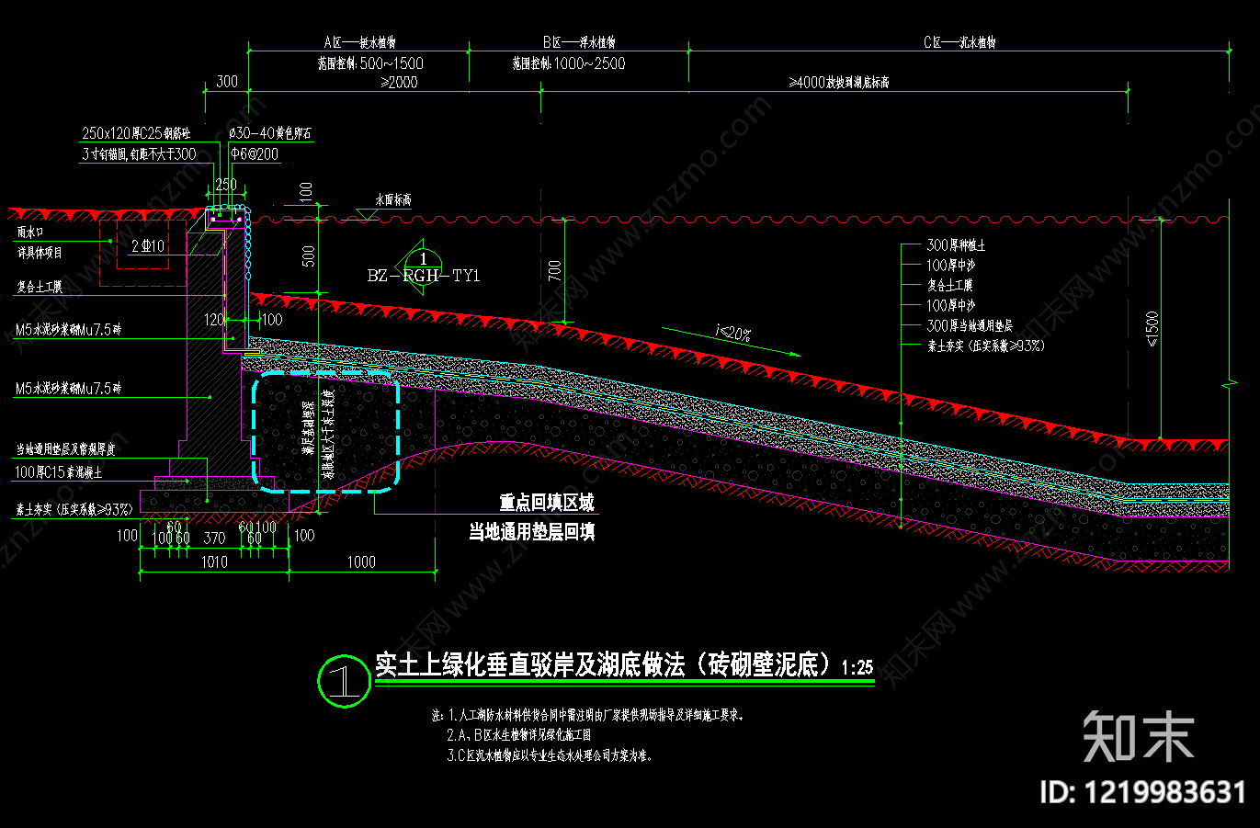Select the slope note 'i<20%'
The image size is (1260, 828).
point(732,333)
